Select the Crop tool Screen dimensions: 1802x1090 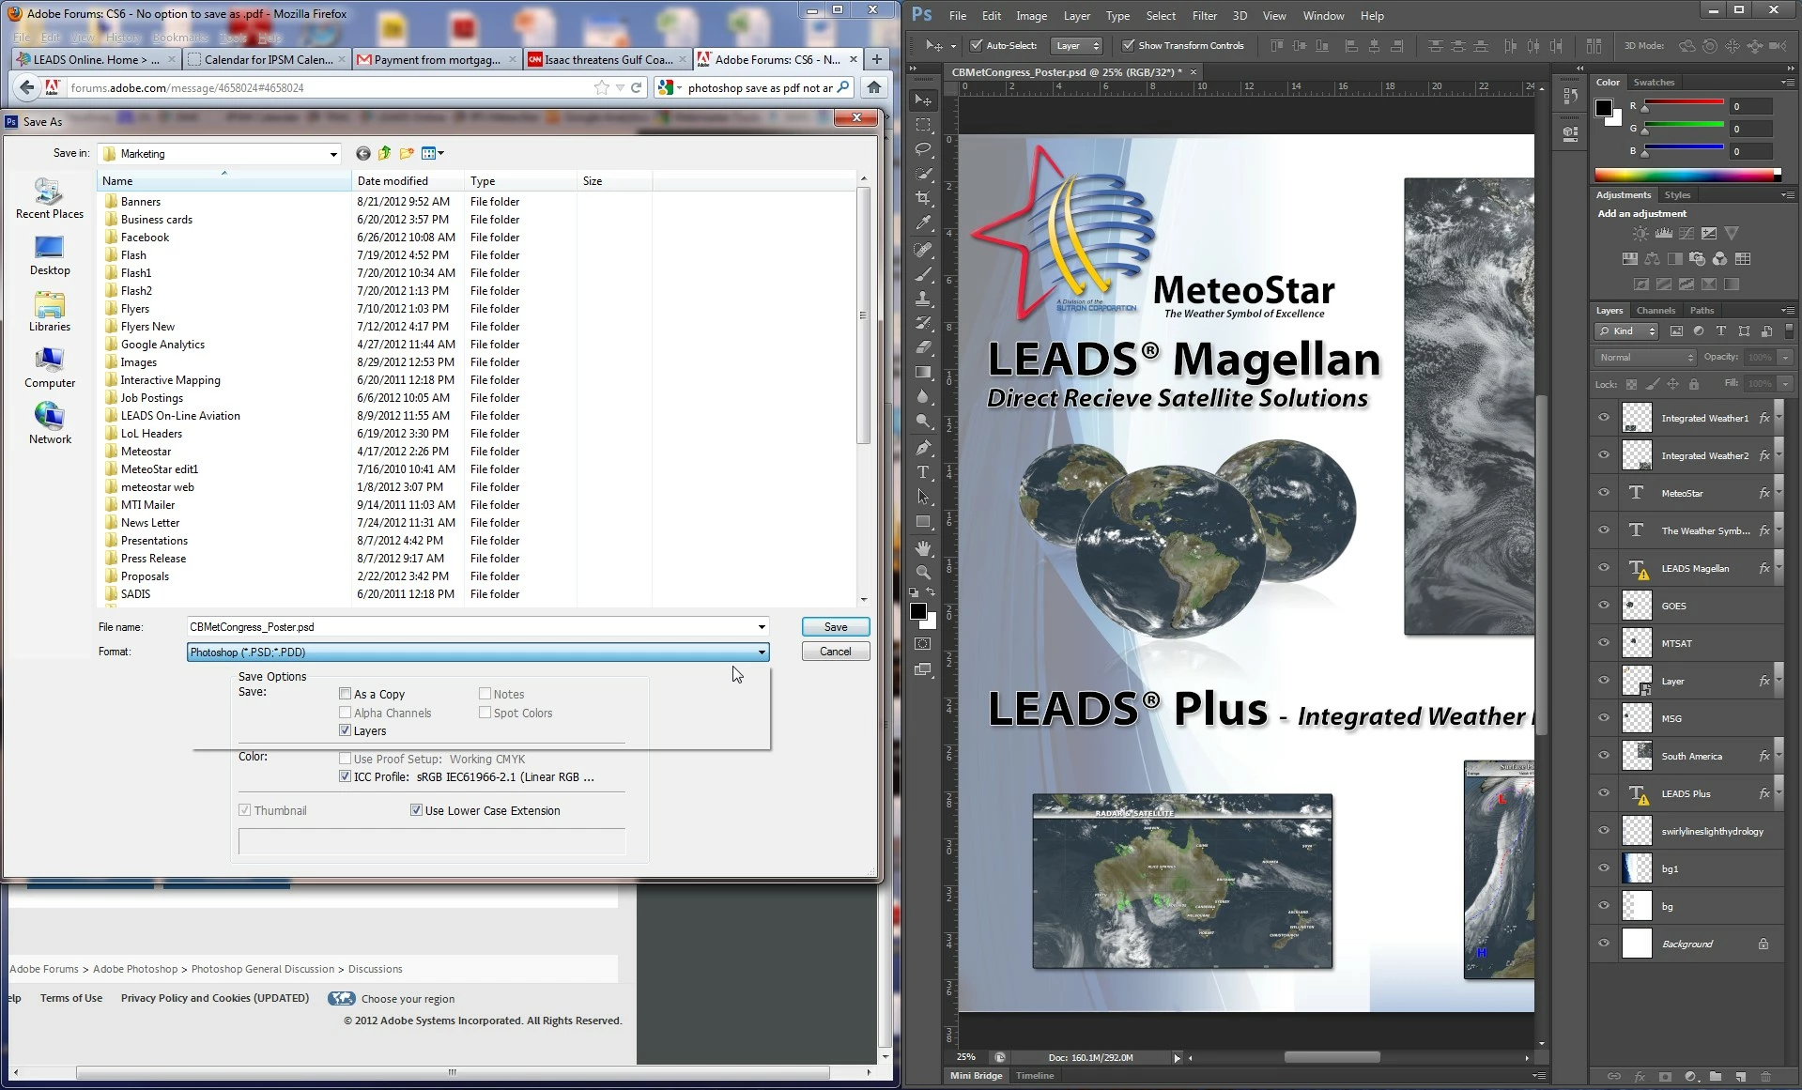[923, 198]
